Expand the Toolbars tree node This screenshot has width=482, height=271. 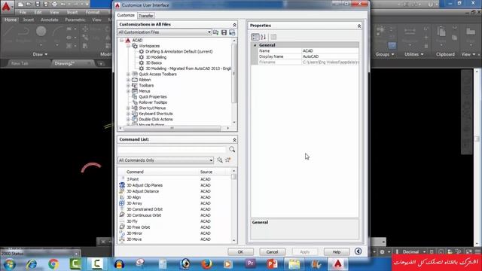[x=128, y=85]
